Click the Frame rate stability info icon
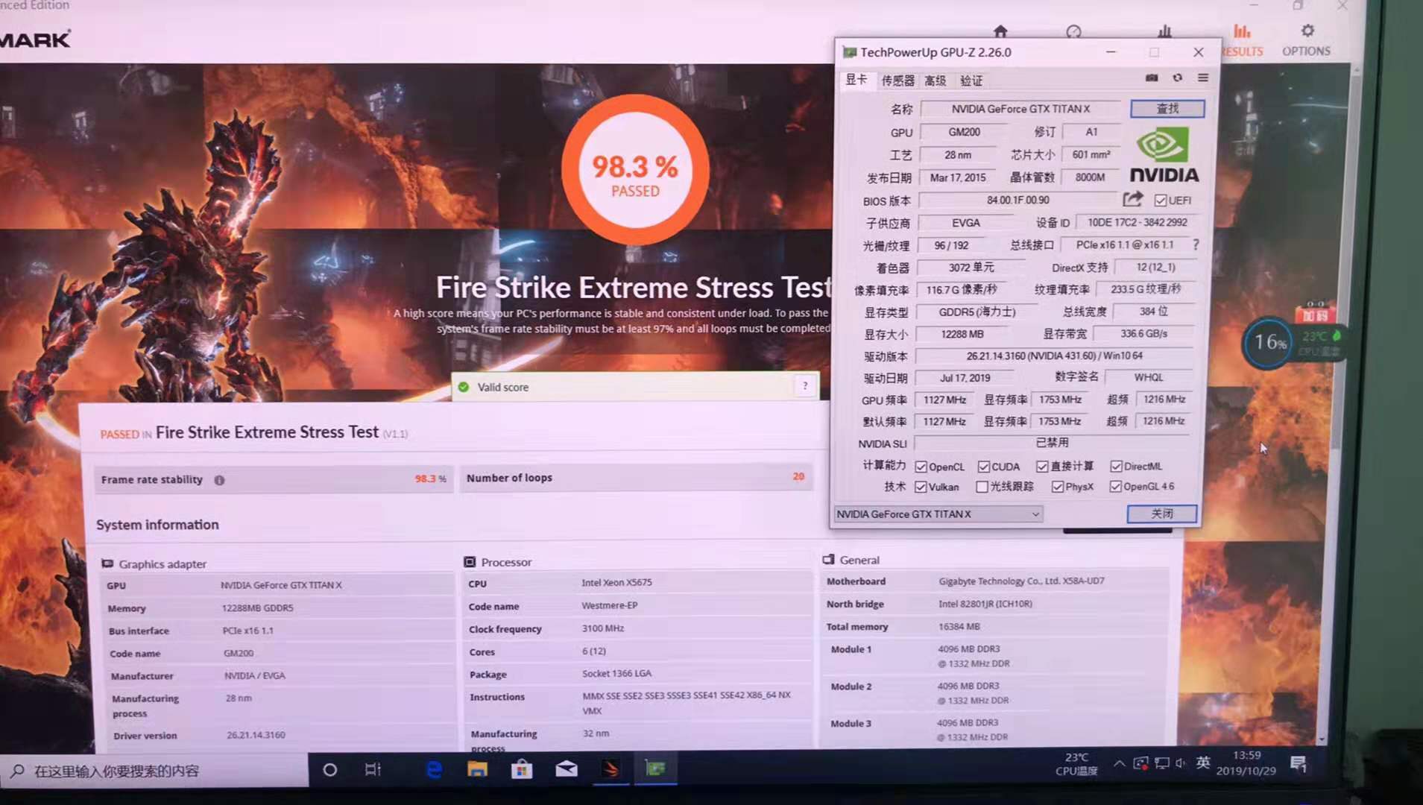 [x=219, y=480]
